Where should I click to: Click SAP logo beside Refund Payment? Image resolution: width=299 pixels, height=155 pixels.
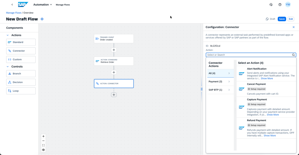click(241, 128)
